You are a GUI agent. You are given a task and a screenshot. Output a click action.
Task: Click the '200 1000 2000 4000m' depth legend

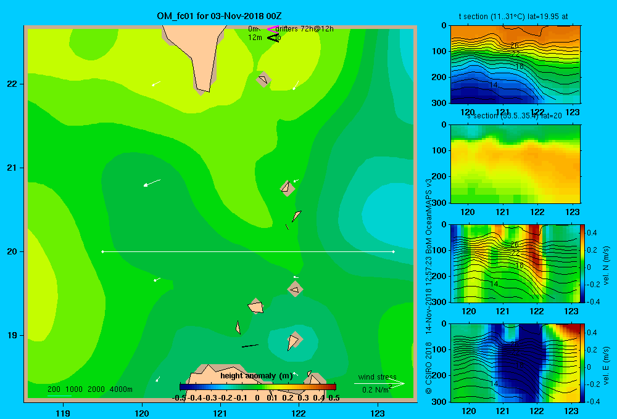pos(90,389)
